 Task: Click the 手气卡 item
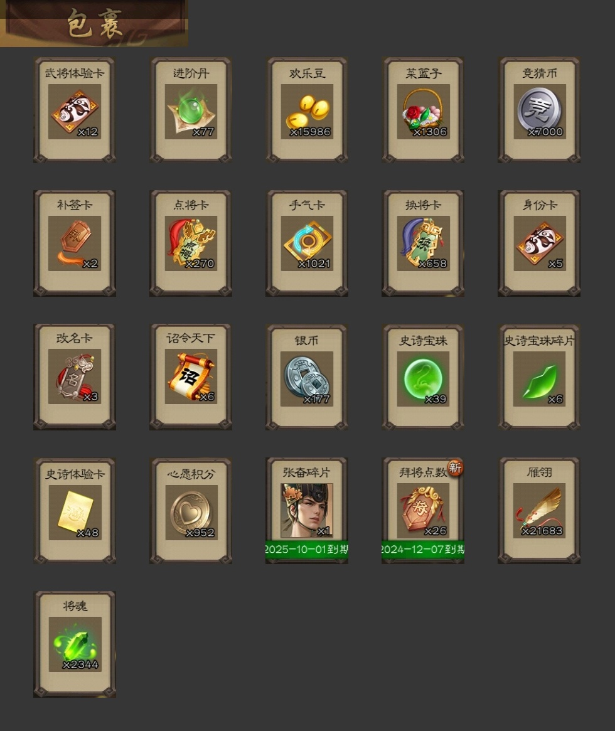click(x=307, y=243)
